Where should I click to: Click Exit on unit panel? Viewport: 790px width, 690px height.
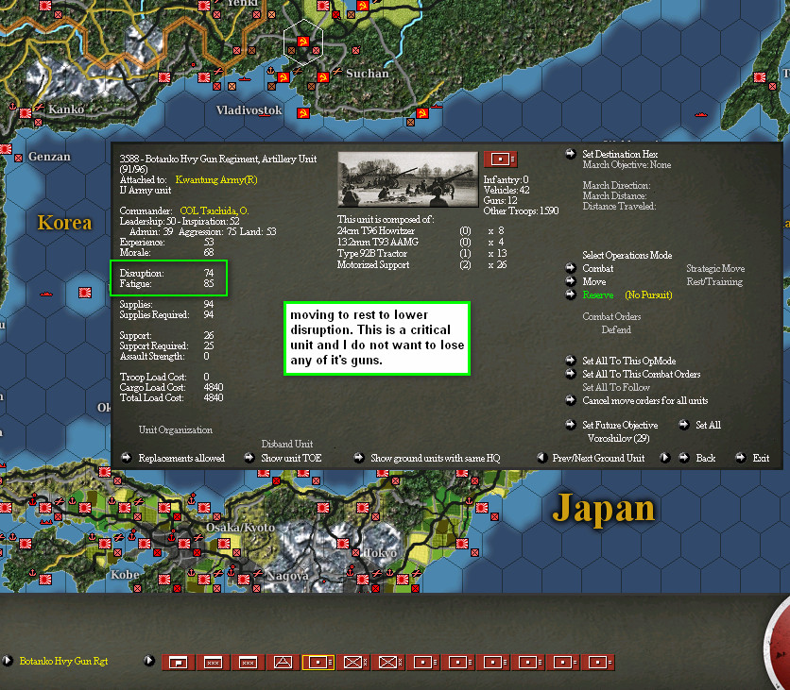tap(761, 458)
